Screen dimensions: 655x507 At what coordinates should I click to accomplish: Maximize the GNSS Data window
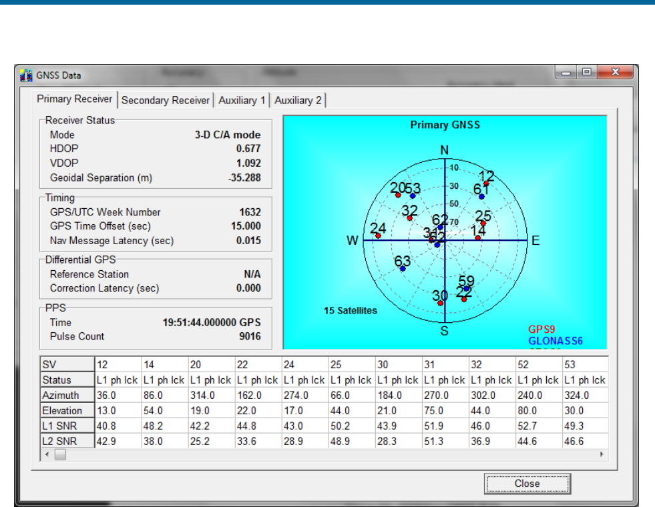point(588,73)
